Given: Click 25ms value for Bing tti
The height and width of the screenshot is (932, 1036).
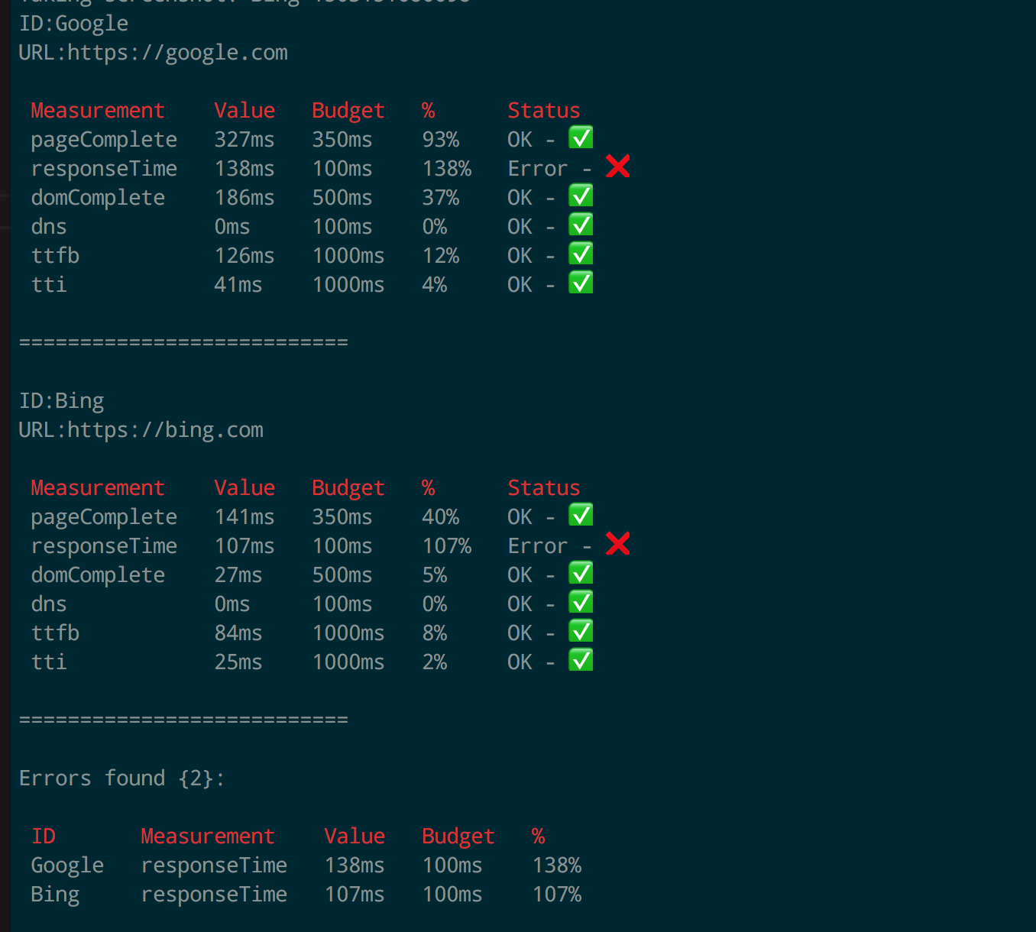Looking at the screenshot, I should point(238,662).
